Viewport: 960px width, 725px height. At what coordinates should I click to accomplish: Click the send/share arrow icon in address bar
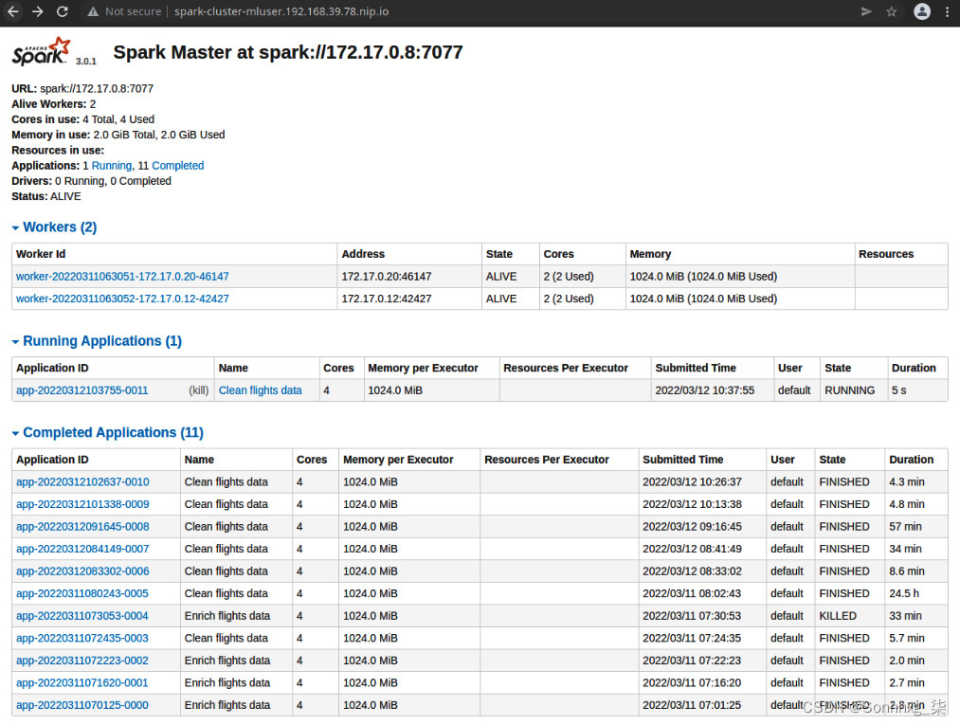click(866, 11)
